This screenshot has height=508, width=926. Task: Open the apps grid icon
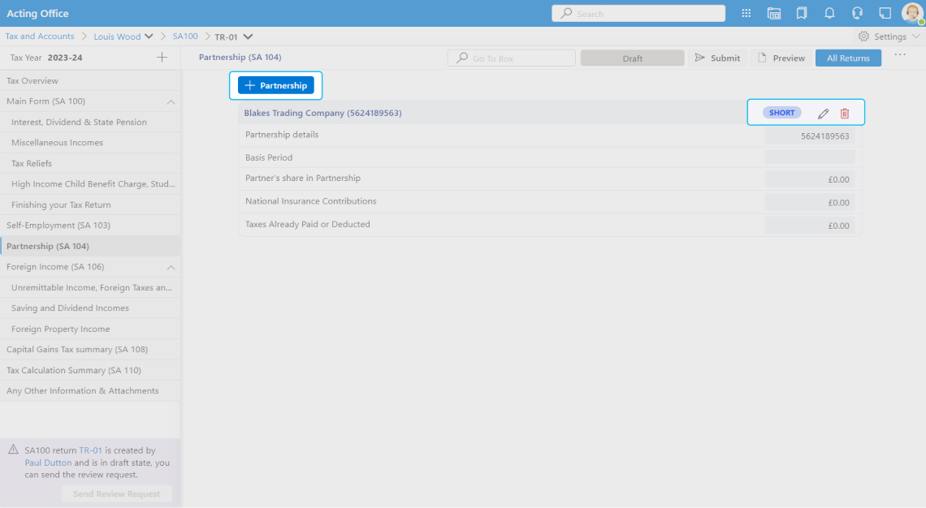point(746,14)
